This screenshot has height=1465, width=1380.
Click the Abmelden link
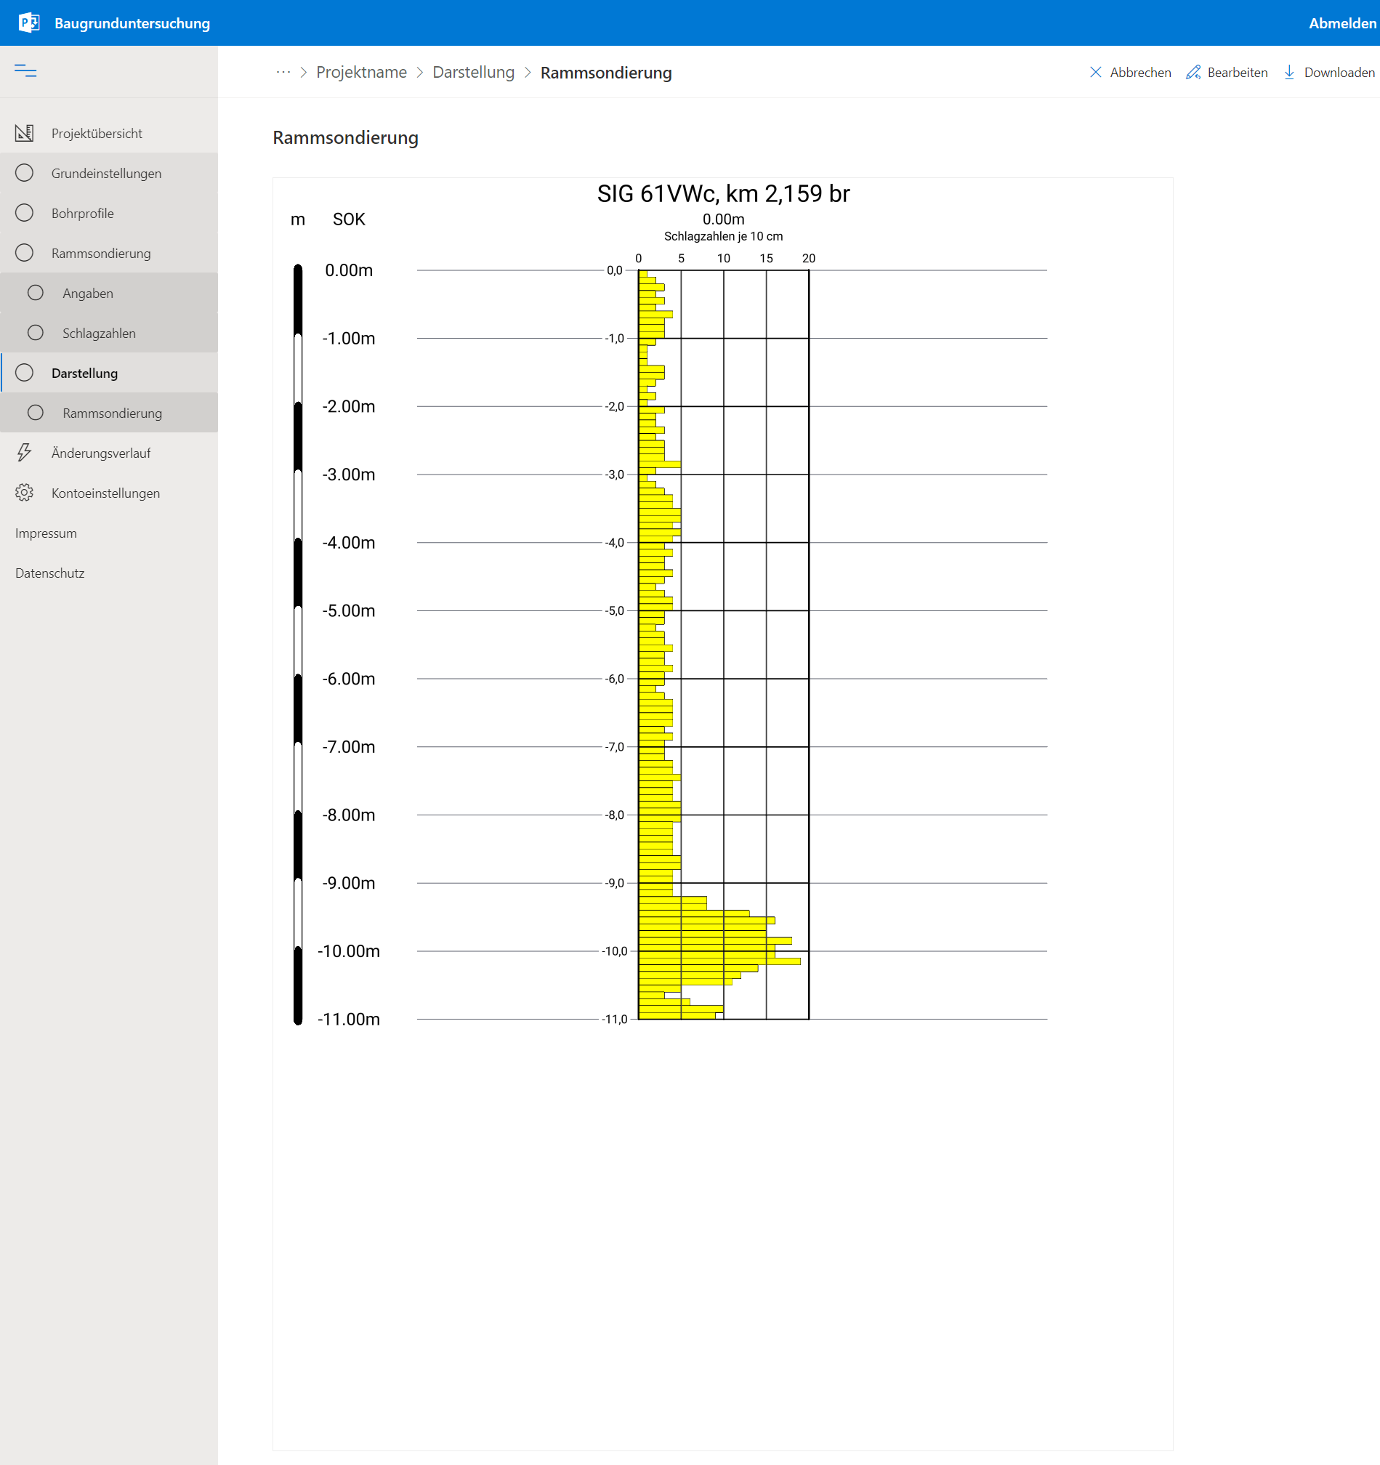pyautogui.click(x=1341, y=23)
